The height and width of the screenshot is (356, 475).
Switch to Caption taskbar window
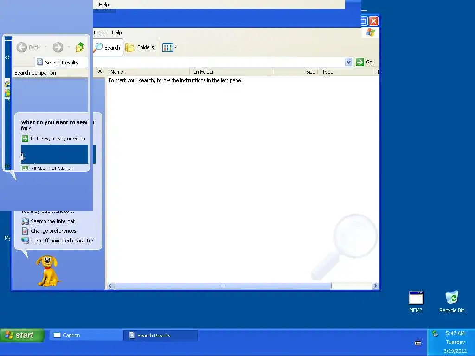pyautogui.click(x=86, y=336)
